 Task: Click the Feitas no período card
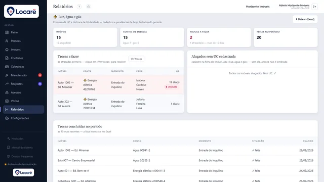click(x=286, y=37)
